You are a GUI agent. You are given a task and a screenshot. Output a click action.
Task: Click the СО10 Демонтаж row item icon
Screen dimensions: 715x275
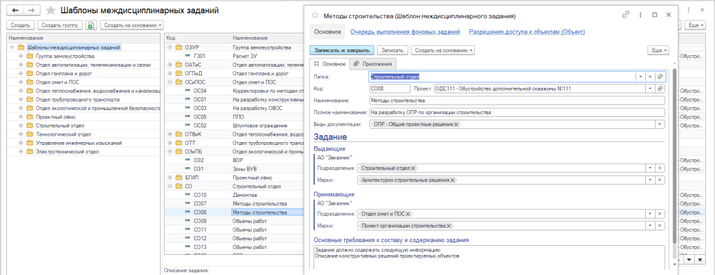click(x=187, y=195)
